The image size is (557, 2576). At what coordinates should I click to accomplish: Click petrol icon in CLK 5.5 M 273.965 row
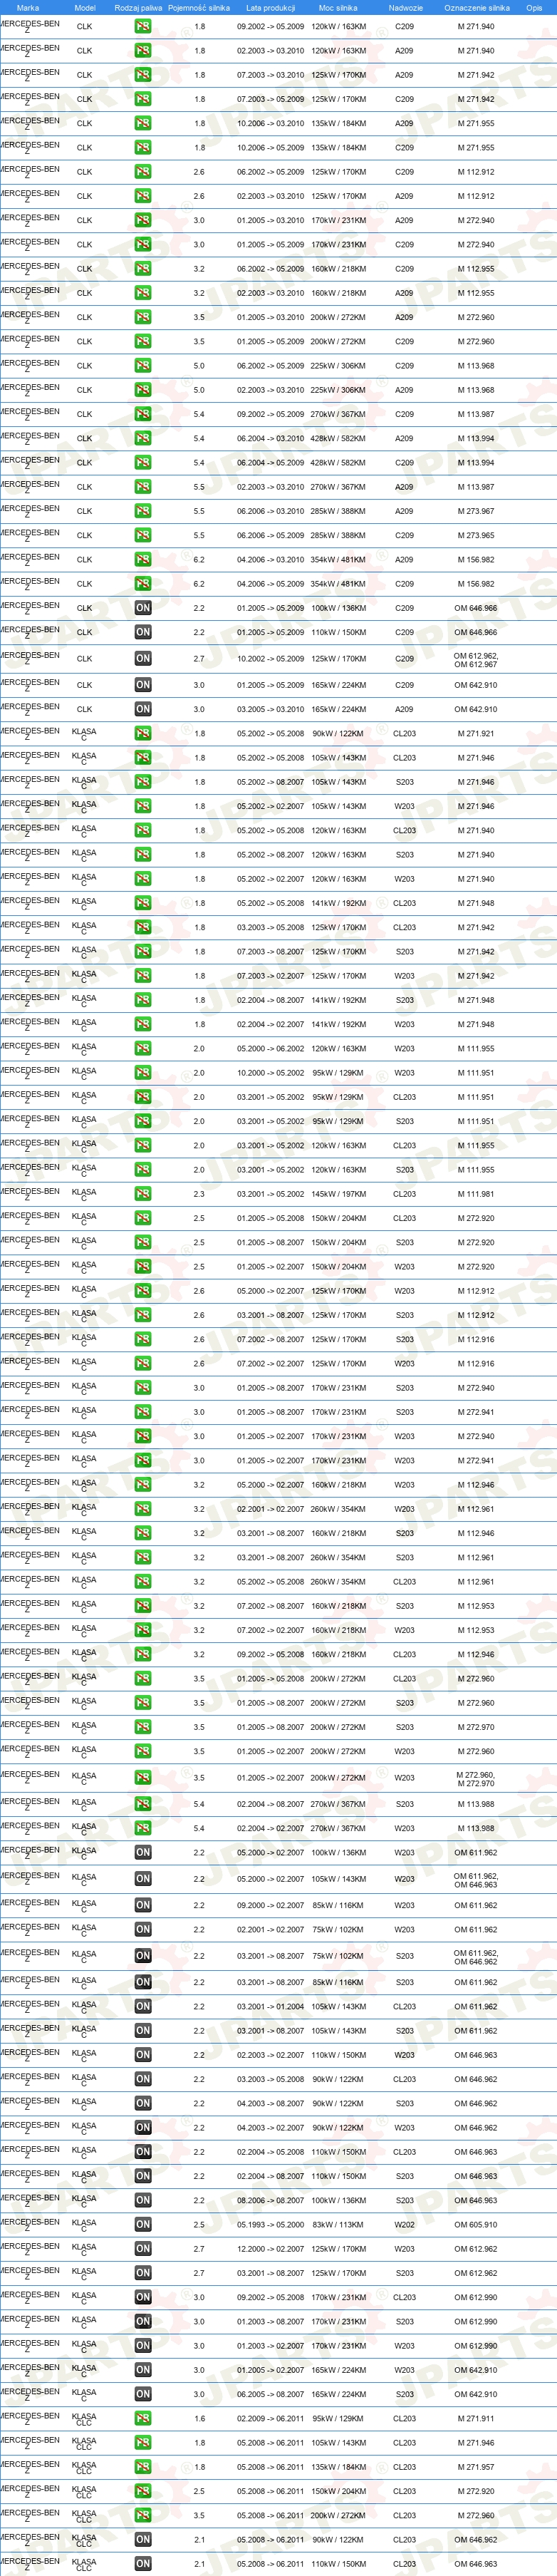point(143,536)
